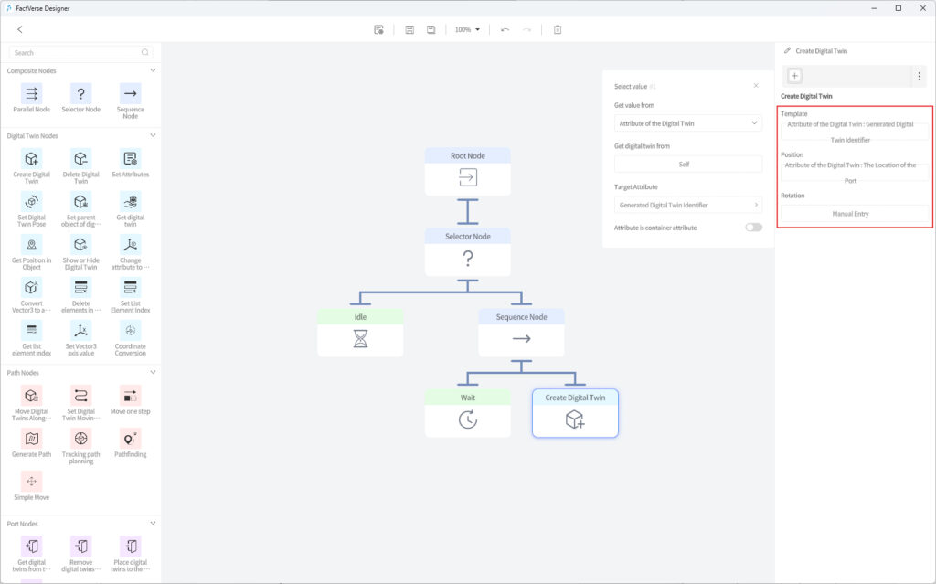
Task: Select the Convert Vector3 node icon
Action: pyautogui.click(x=32, y=288)
